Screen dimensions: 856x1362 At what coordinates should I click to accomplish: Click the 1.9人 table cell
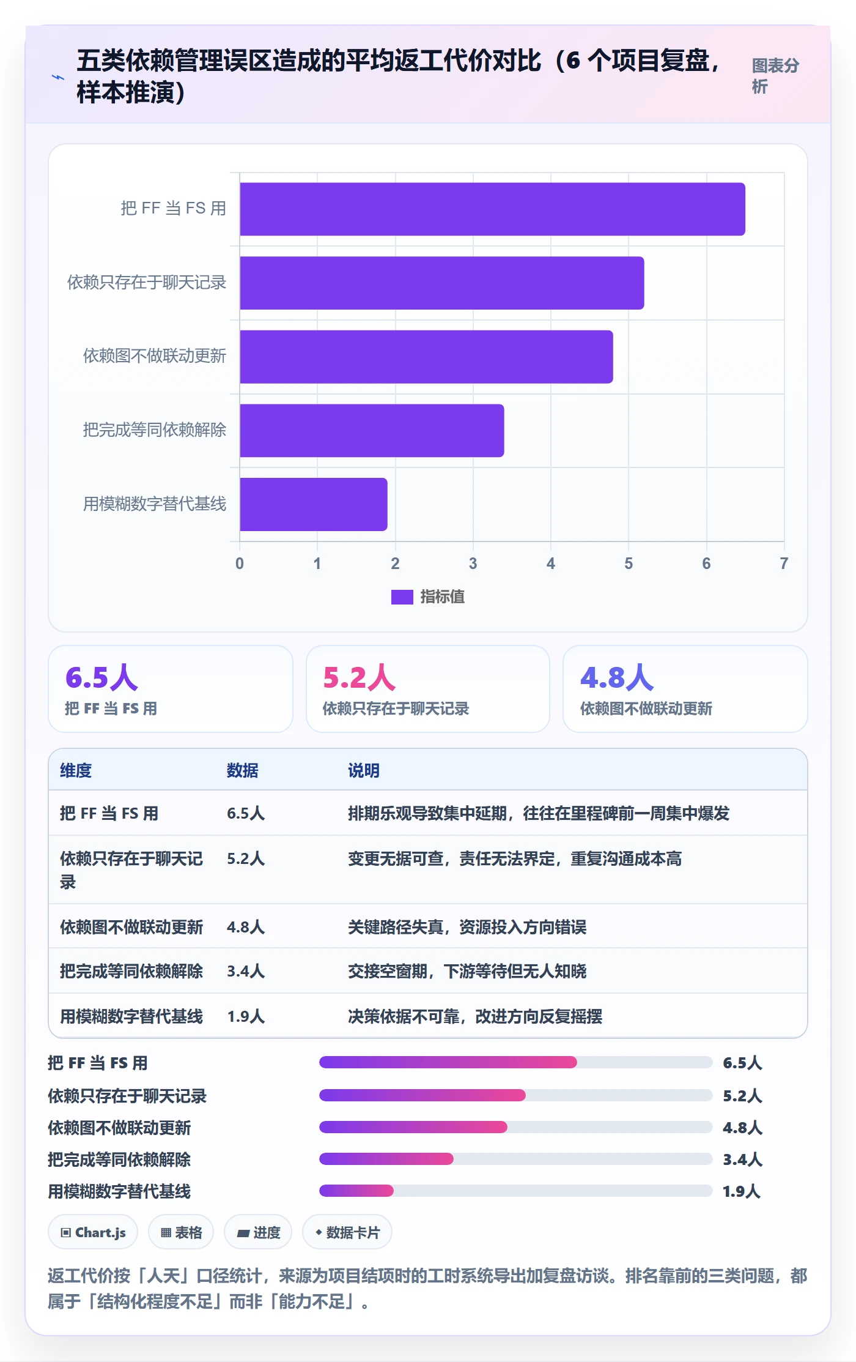pyautogui.click(x=246, y=1016)
